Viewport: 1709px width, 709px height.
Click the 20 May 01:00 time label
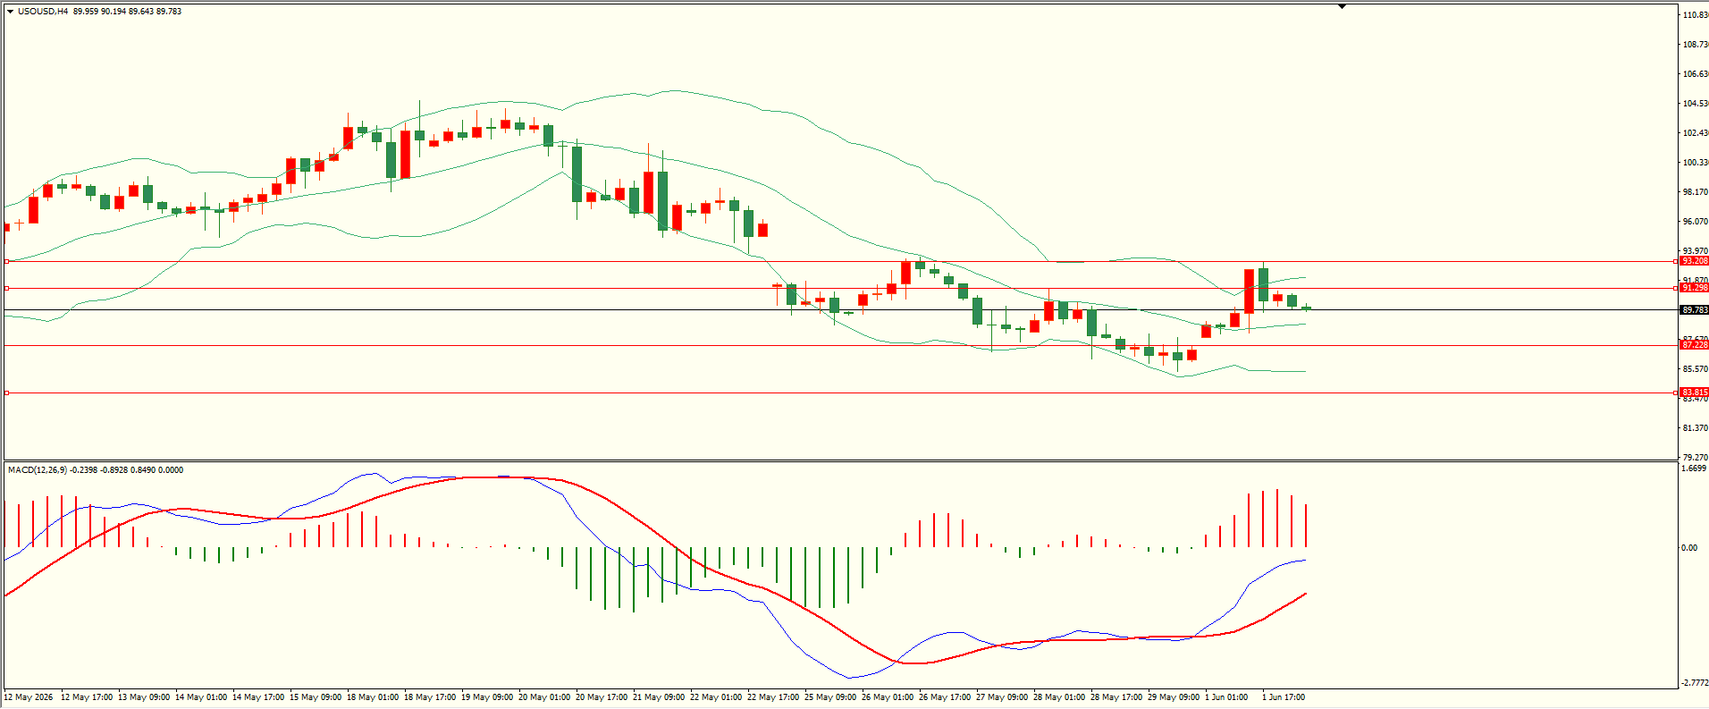(x=544, y=697)
